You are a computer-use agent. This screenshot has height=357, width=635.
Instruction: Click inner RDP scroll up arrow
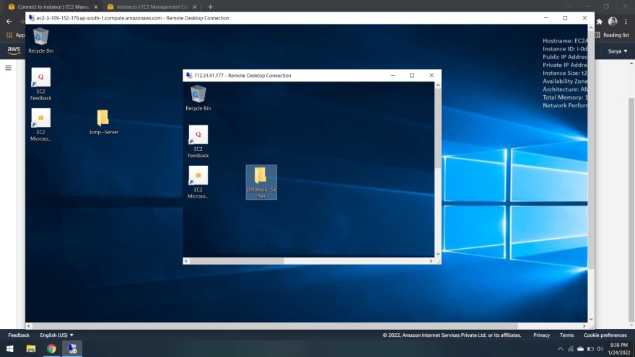(438, 85)
